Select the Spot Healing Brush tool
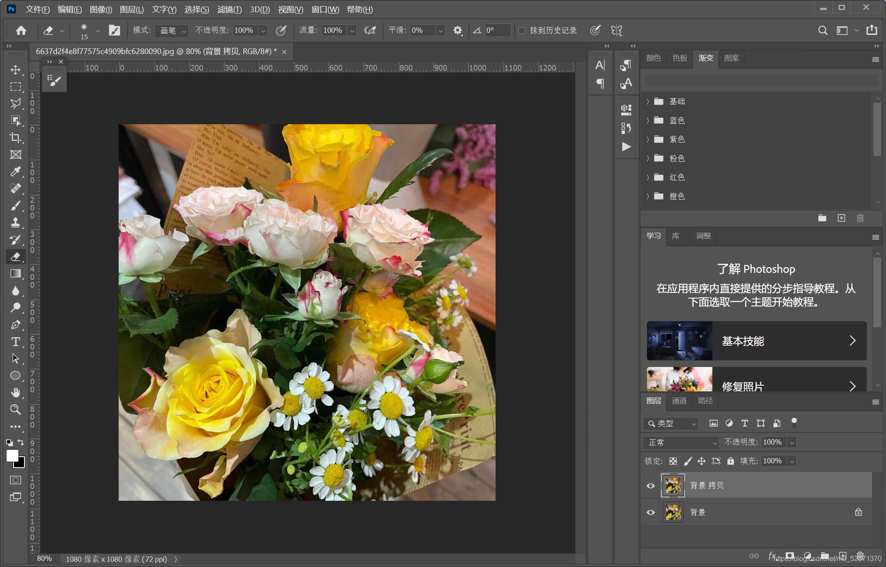Screen dimensions: 886x567 (x=16, y=188)
